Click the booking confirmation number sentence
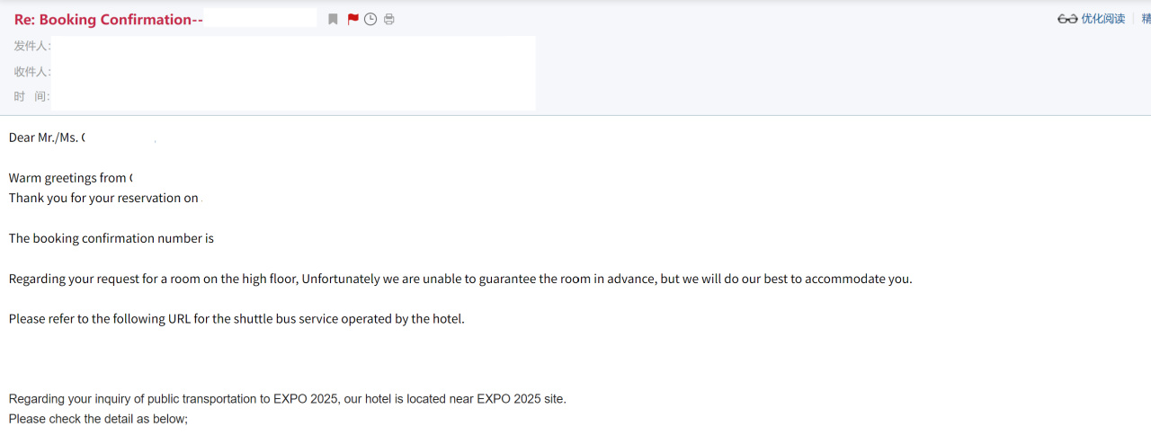1151x444 pixels. [x=112, y=238]
